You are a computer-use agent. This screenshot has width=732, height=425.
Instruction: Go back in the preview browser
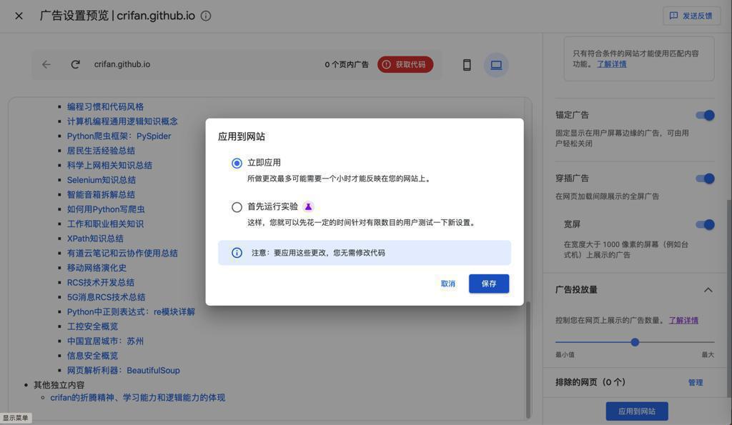click(x=46, y=64)
